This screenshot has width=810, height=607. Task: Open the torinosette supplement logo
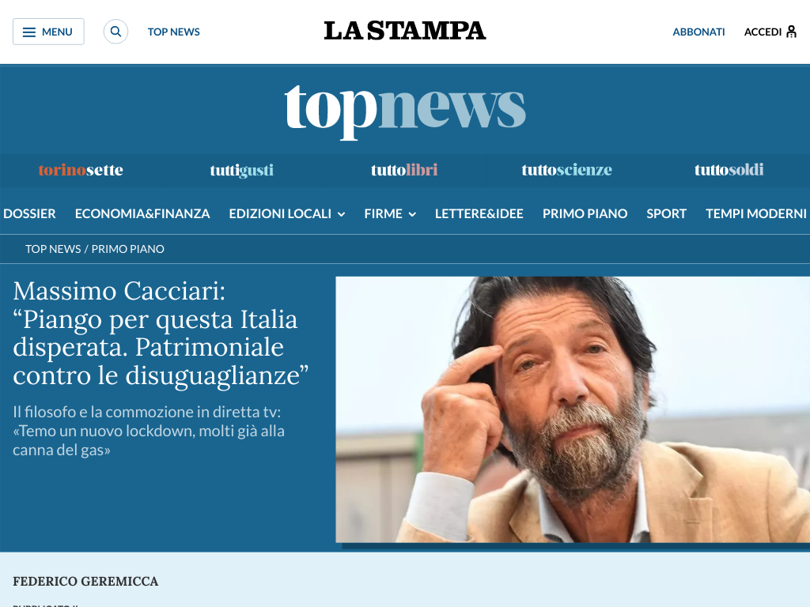[81, 170]
